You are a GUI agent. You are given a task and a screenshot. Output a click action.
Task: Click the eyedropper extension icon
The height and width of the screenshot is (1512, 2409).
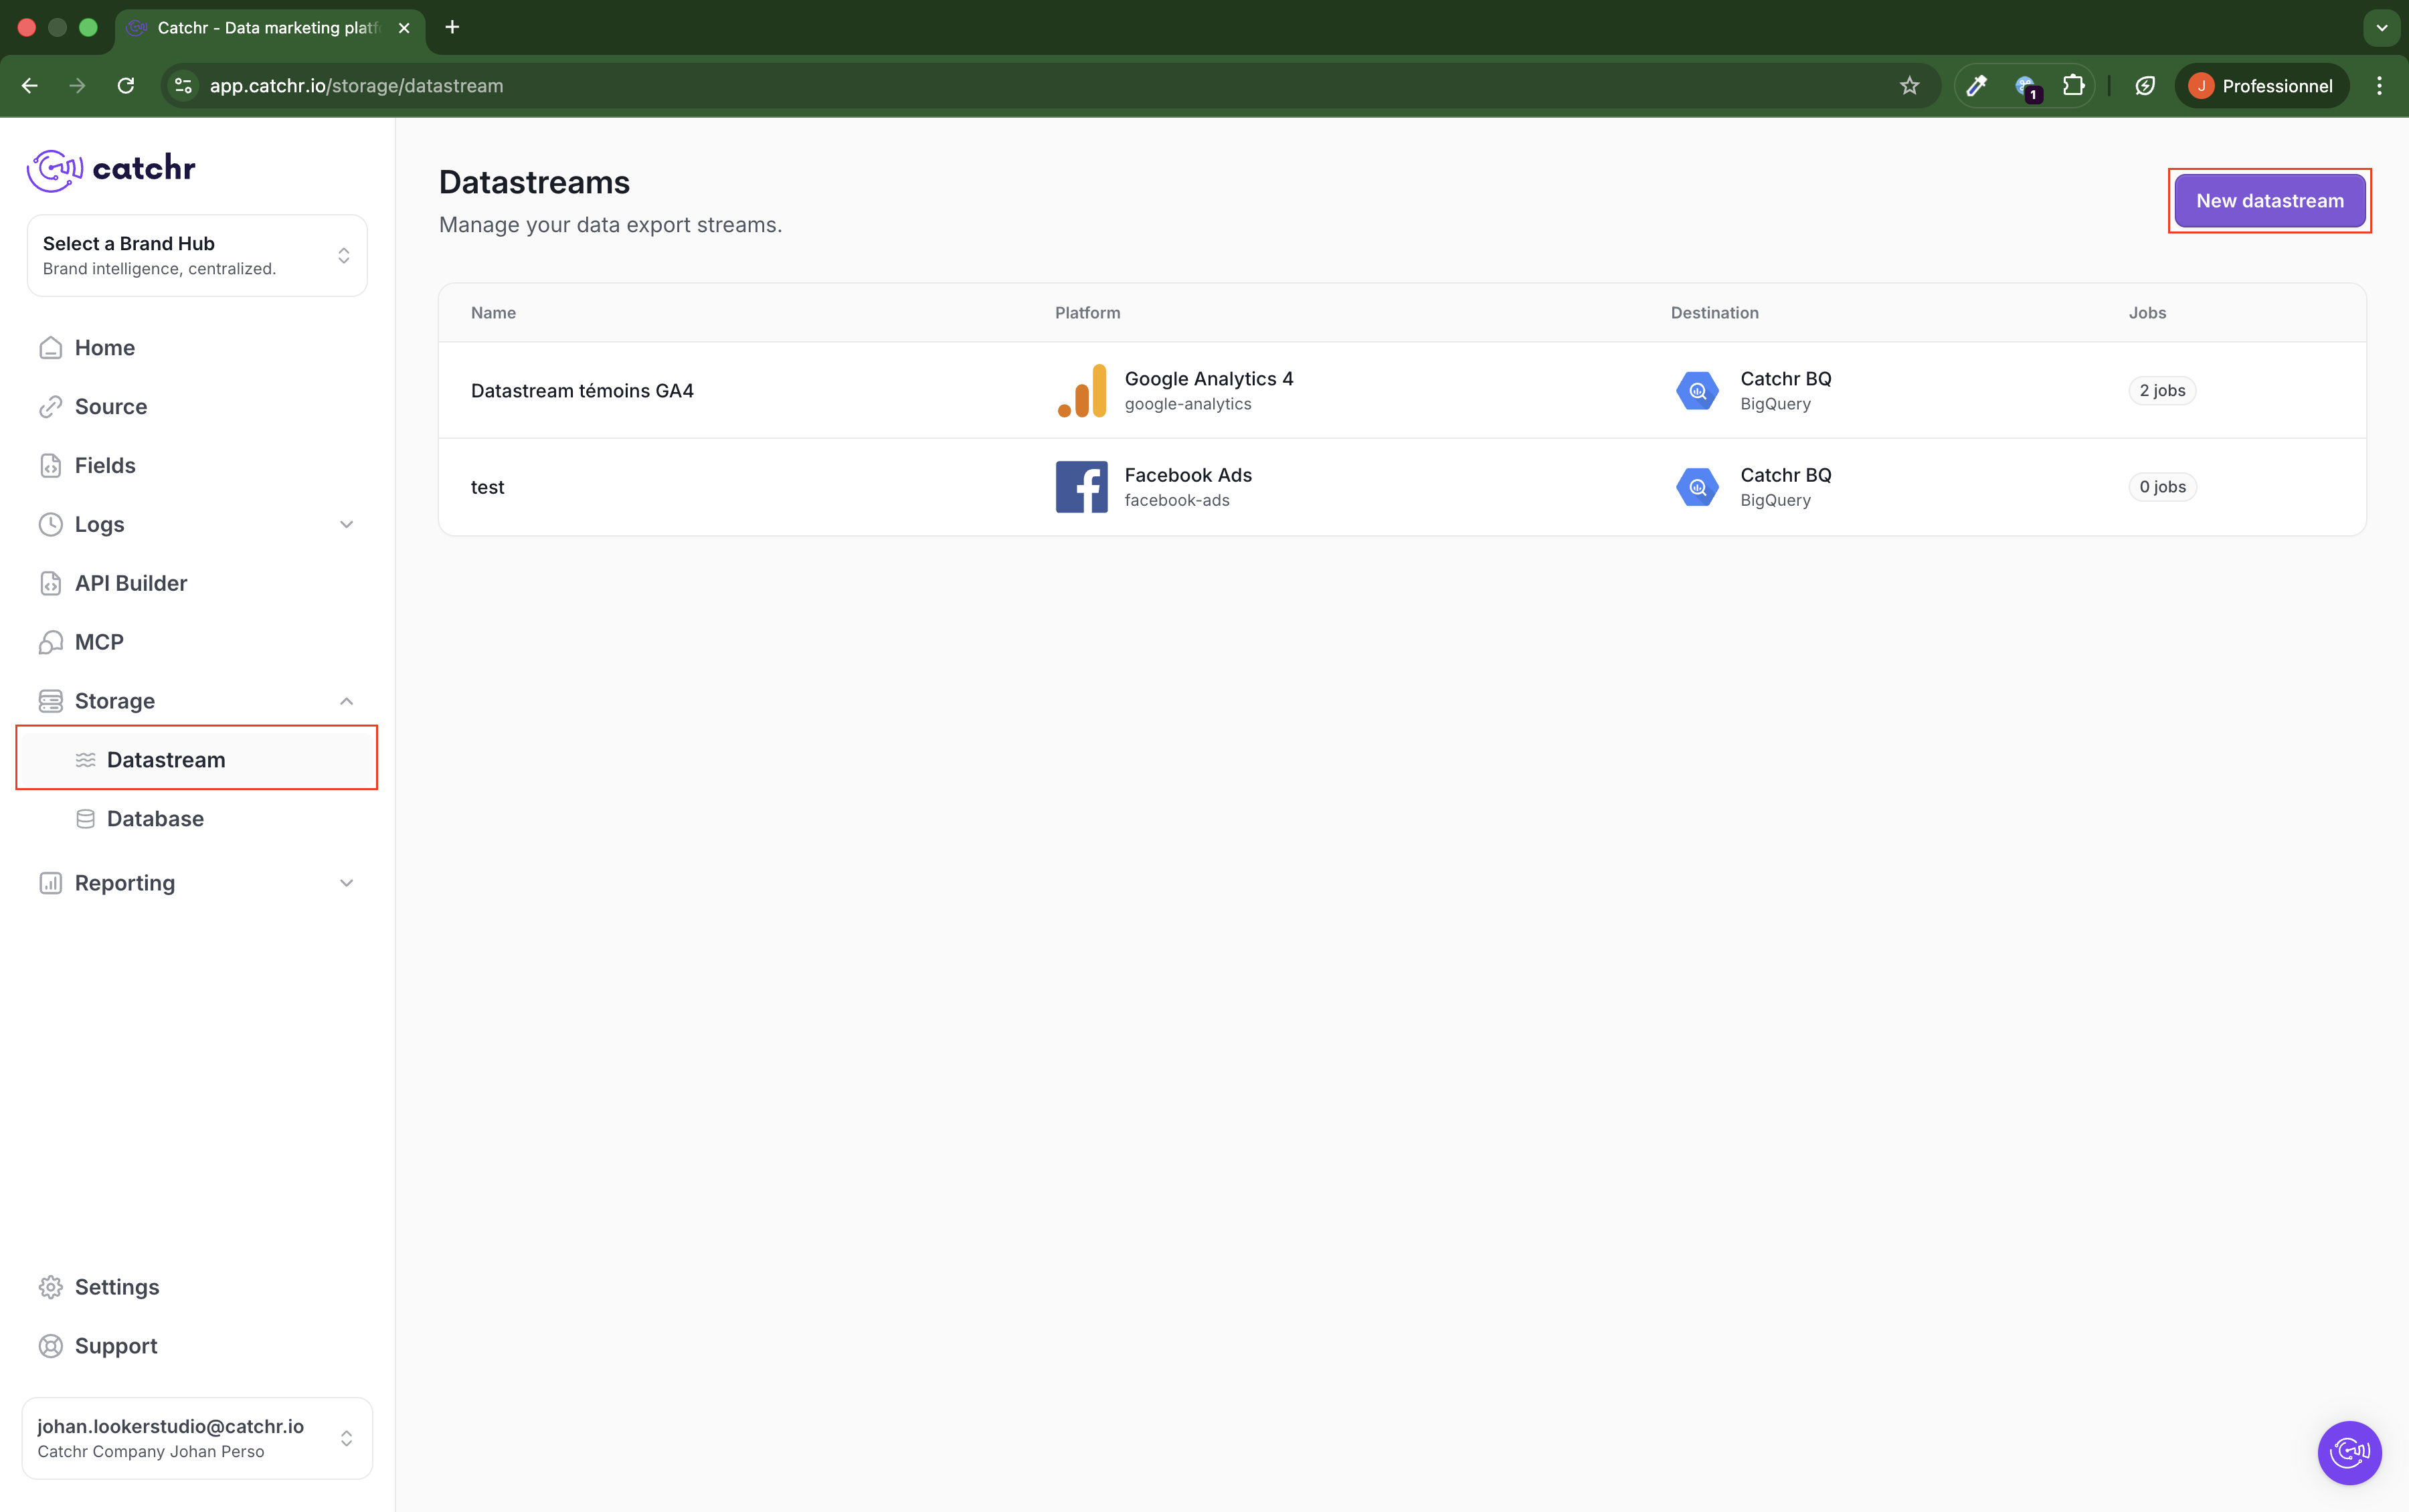click(x=1976, y=86)
